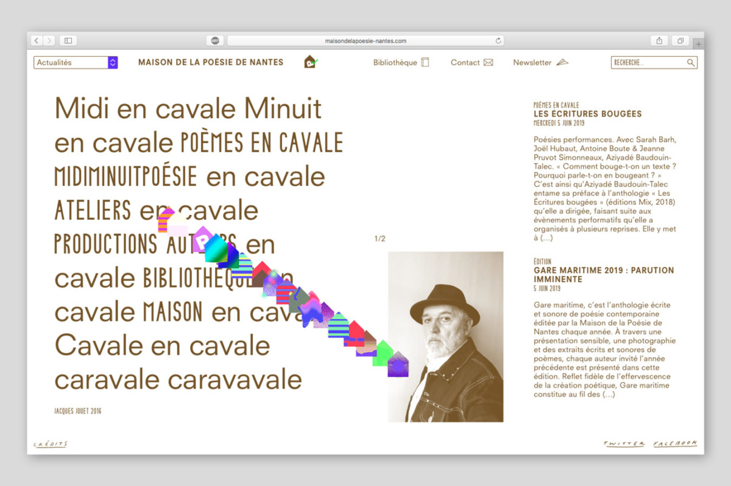Open the Bibliothèque book icon
Viewport: 731px width, 486px height.
point(425,62)
